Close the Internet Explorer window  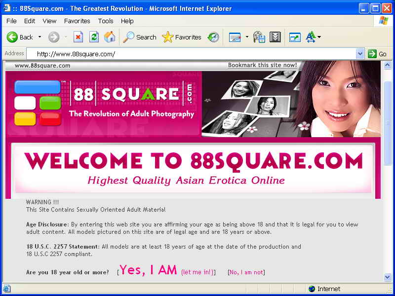click(387, 8)
